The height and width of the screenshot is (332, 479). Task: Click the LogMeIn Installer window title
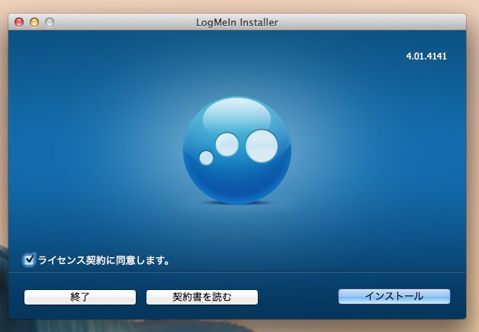point(237,22)
